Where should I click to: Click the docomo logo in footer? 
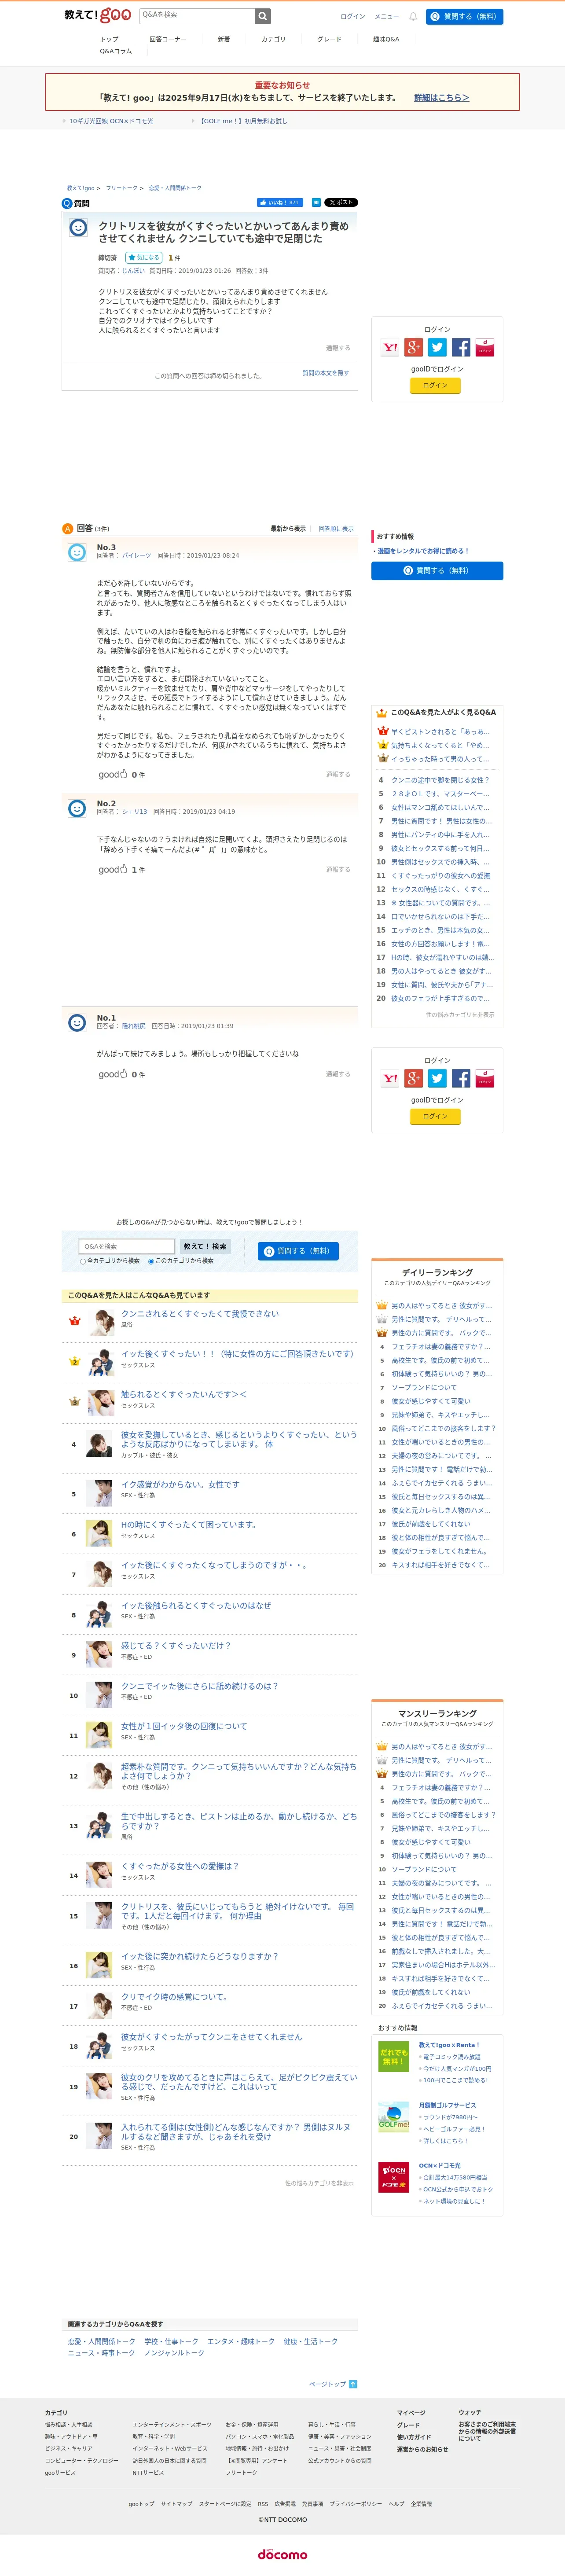tap(282, 2554)
